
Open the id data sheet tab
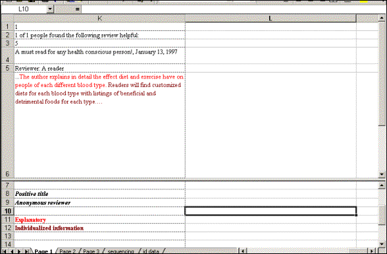(151, 251)
